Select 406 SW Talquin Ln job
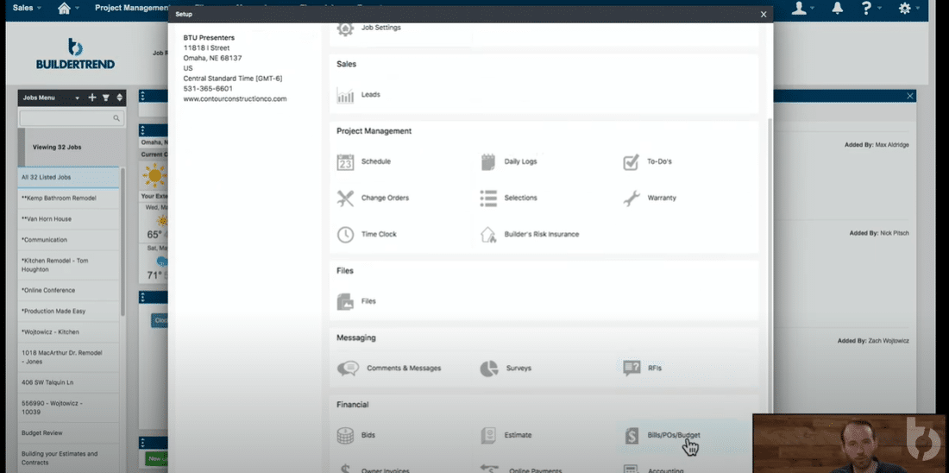This screenshot has width=949, height=473. click(68, 382)
